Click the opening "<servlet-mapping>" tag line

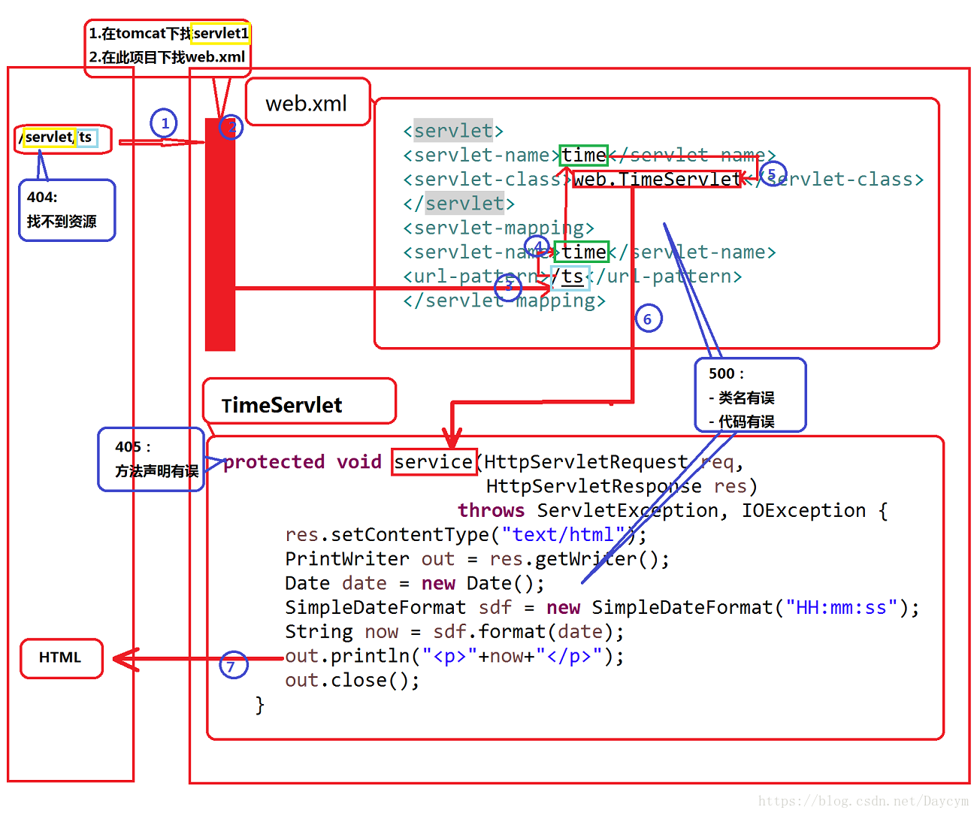point(499,228)
